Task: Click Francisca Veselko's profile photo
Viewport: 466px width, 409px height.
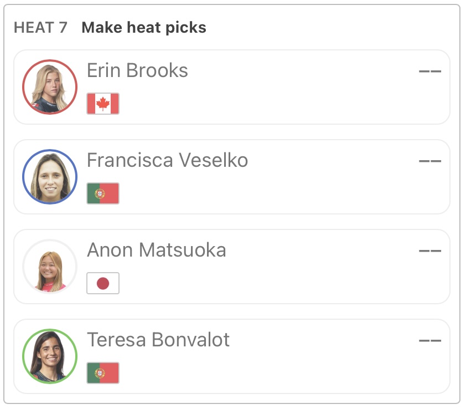Action: coord(50,177)
